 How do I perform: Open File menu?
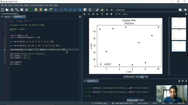click(2, 5)
